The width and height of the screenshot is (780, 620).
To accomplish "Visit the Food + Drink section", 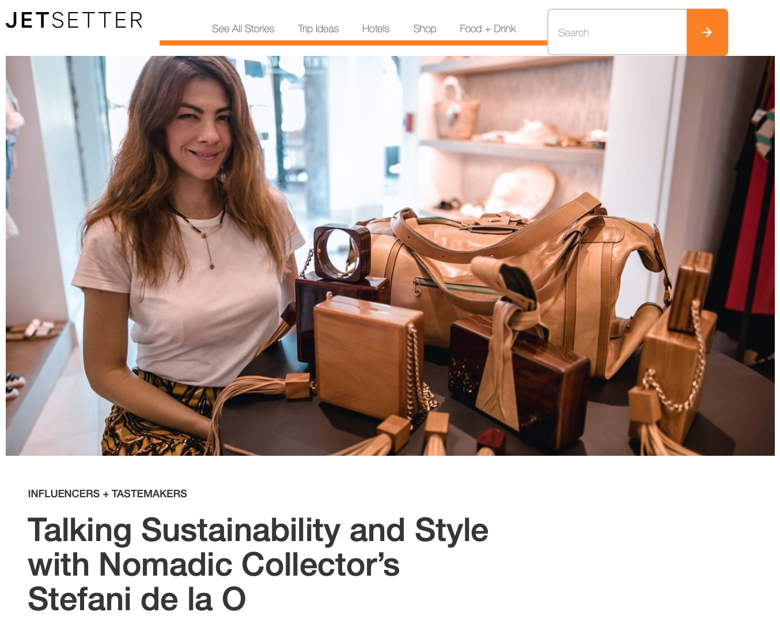I will pyautogui.click(x=487, y=29).
